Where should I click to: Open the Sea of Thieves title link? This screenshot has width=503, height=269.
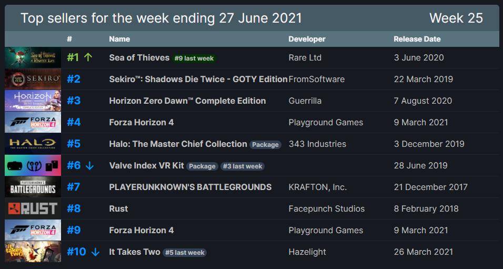(139, 57)
